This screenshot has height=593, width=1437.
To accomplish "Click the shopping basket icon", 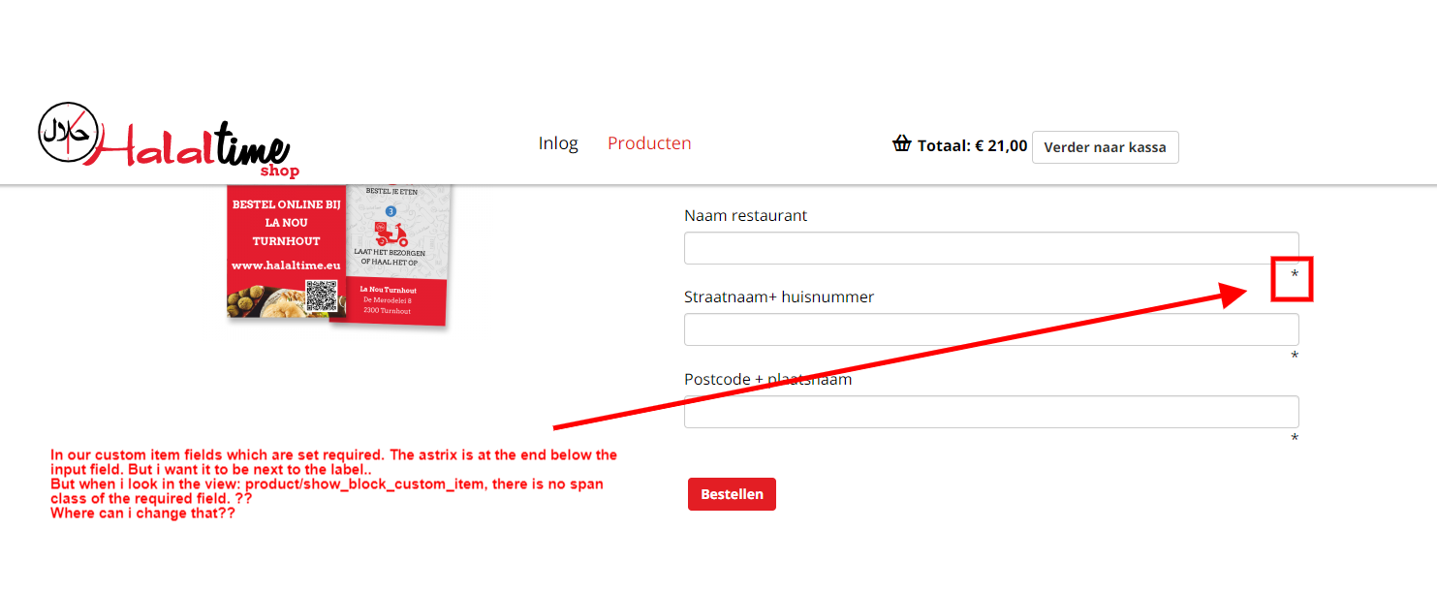I will (901, 145).
